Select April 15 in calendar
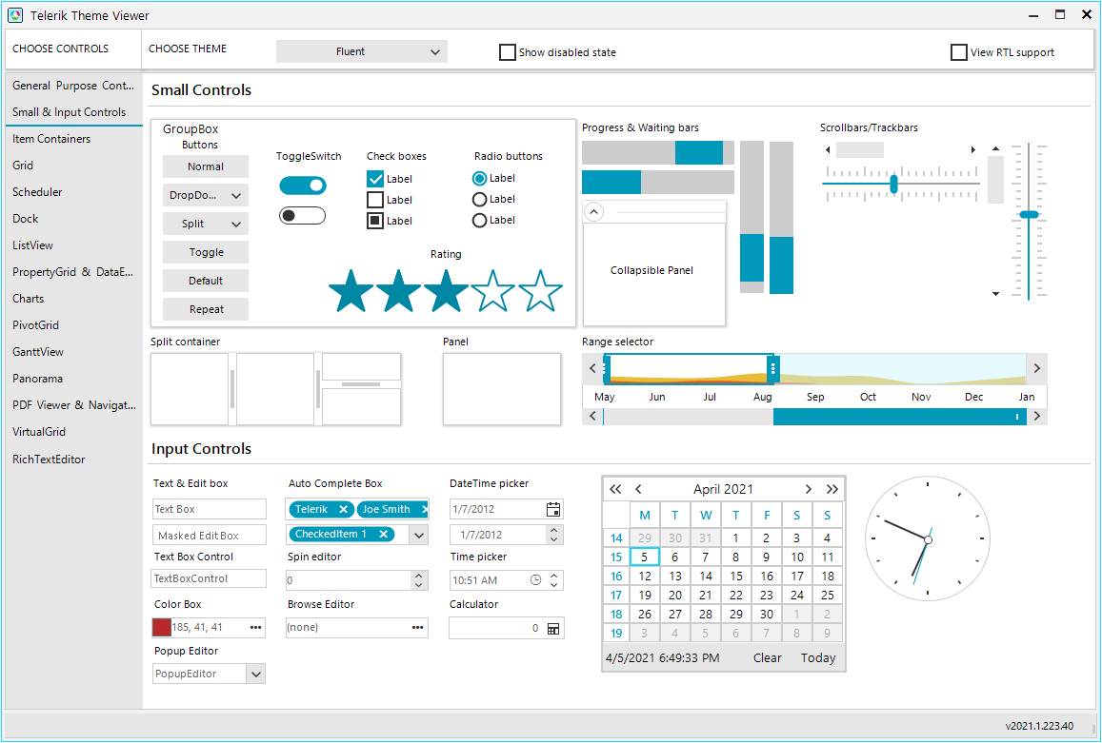The image size is (1102, 743). (x=736, y=576)
